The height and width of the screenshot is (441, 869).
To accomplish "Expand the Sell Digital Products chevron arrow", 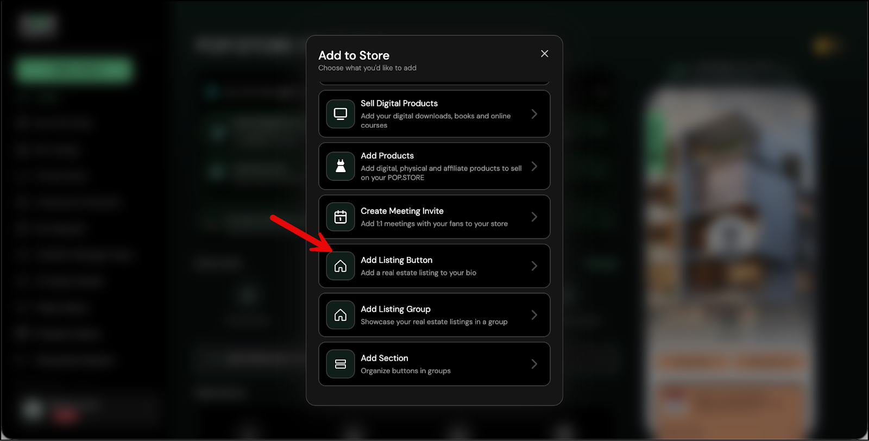I will pos(534,114).
